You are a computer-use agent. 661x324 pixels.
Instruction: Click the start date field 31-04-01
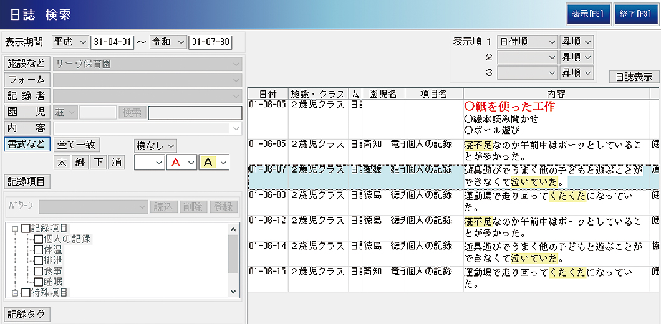112,42
